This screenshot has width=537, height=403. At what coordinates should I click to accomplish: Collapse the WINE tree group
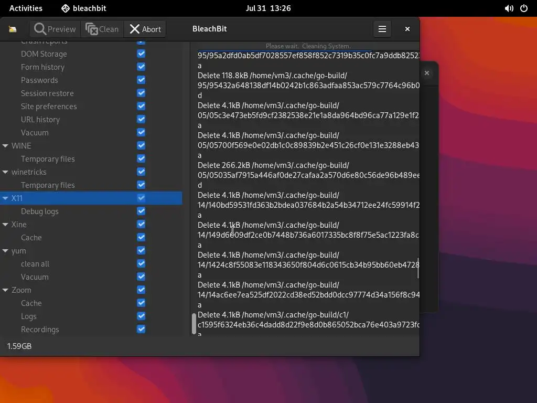5,146
